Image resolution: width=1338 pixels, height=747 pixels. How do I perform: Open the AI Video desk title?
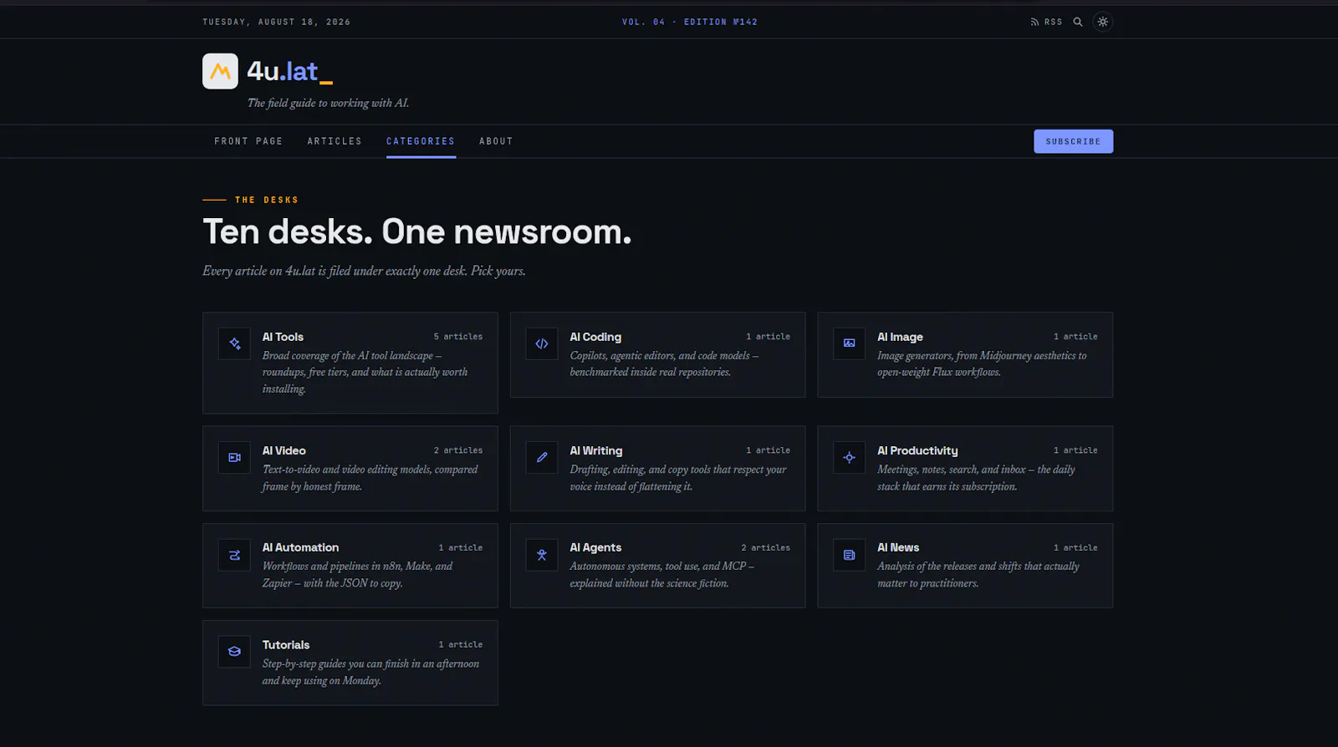(284, 450)
